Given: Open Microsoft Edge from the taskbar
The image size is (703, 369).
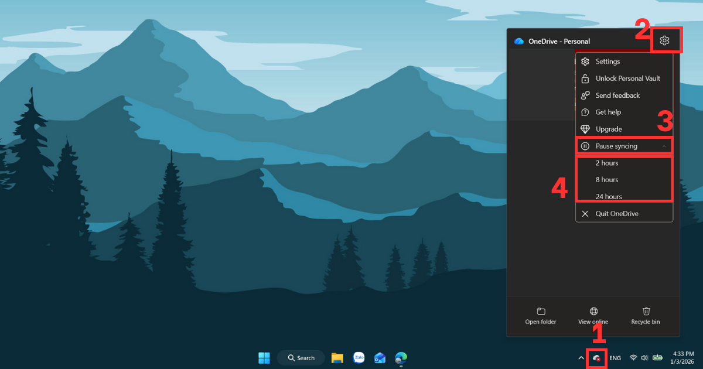Looking at the screenshot, I should pyautogui.click(x=401, y=358).
